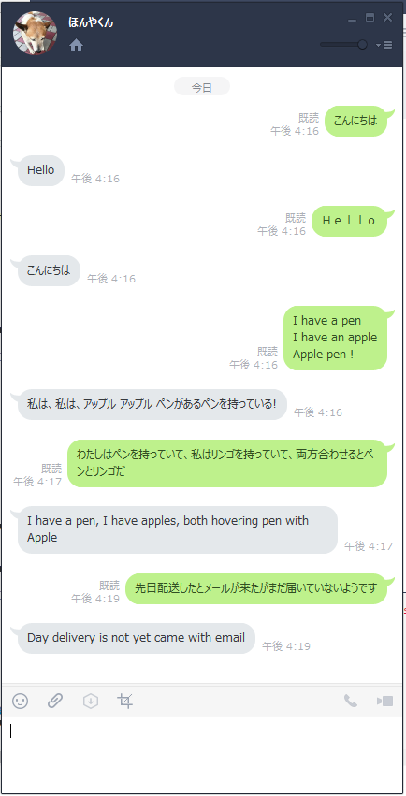This screenshot has height=796, width=406.
Task: Click the ほんやくん chat title
Action: point(91,22)
